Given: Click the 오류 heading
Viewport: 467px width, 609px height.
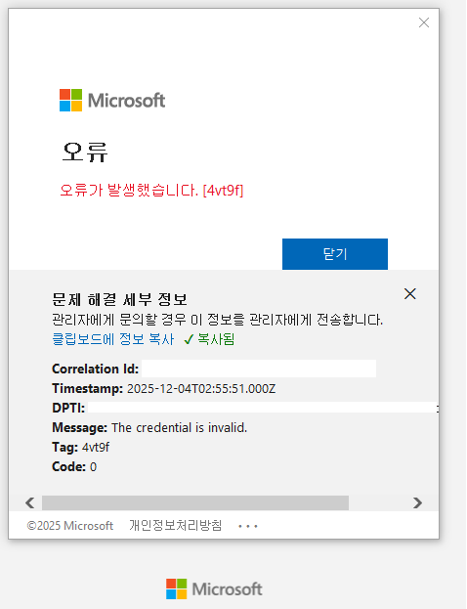Looking at the screenshot, I should (85, 152).
